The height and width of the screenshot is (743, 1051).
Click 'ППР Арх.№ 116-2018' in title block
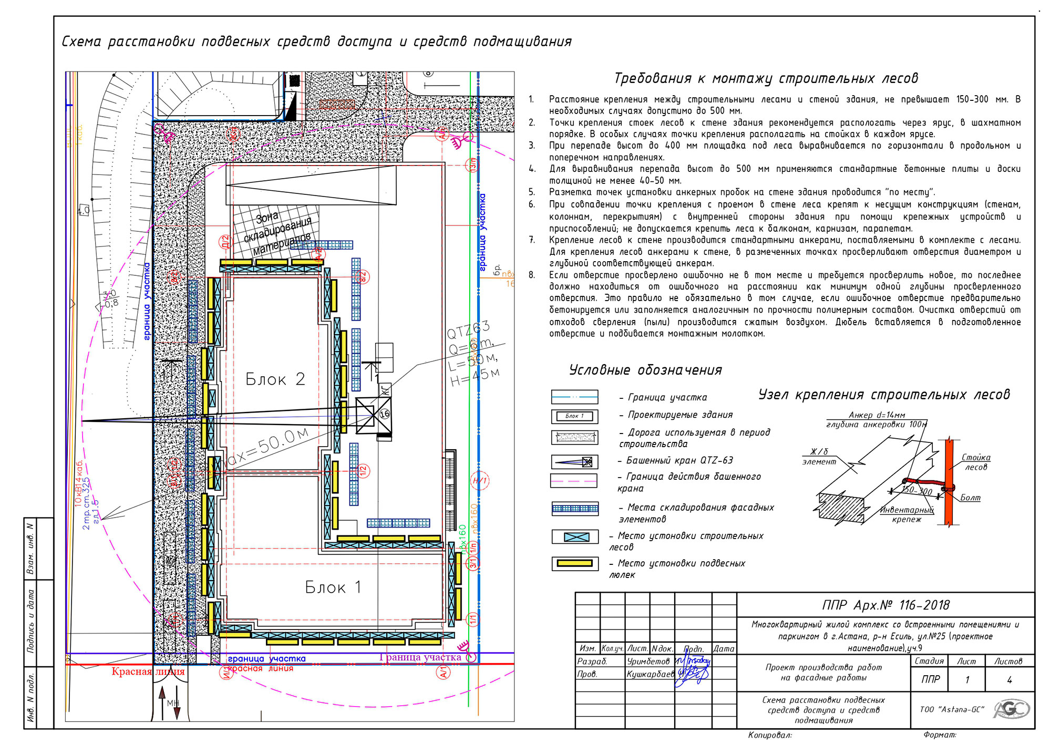coord(886,605)
